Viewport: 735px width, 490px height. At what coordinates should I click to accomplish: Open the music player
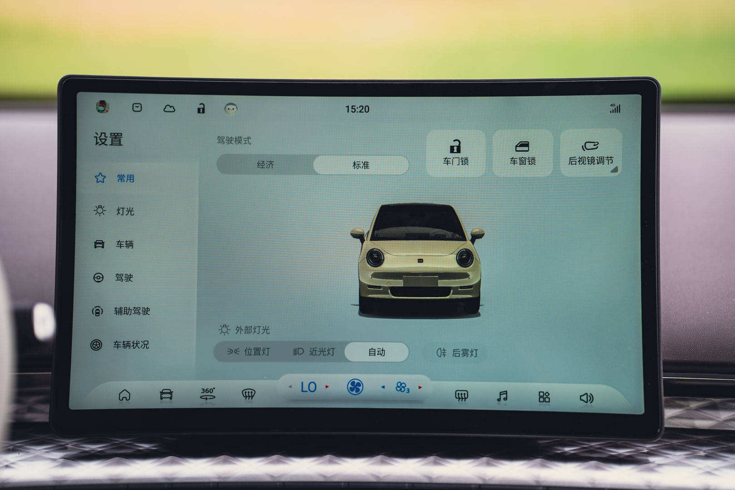click(502, 397)
